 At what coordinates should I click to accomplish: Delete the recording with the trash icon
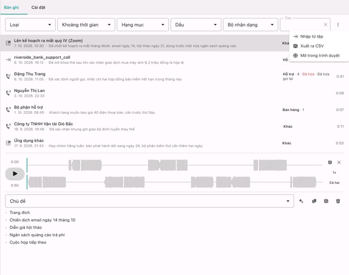pyautogui.click(x=338, y=201)
